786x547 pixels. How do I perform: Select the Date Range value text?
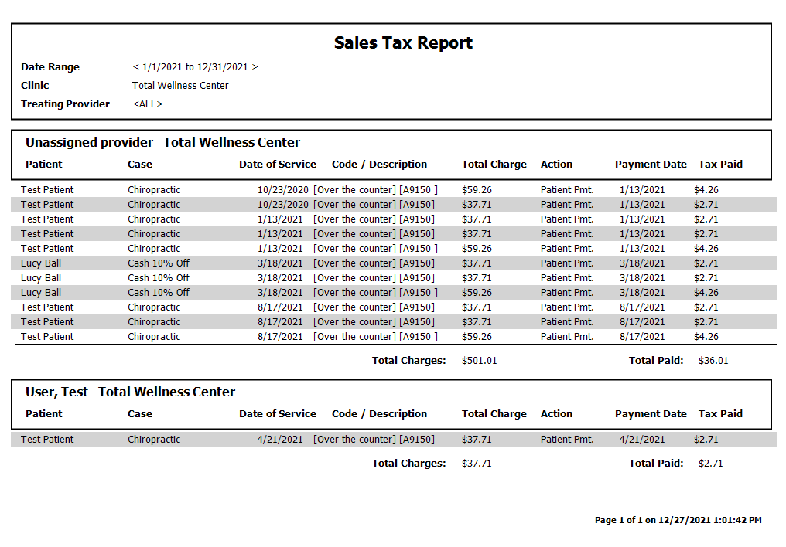[x=195, y=67]
